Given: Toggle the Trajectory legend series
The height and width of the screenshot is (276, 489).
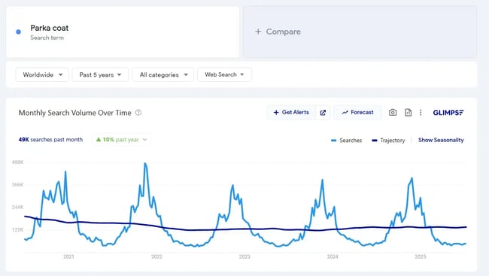Looking at the screenshot, I should pos(388,141).
